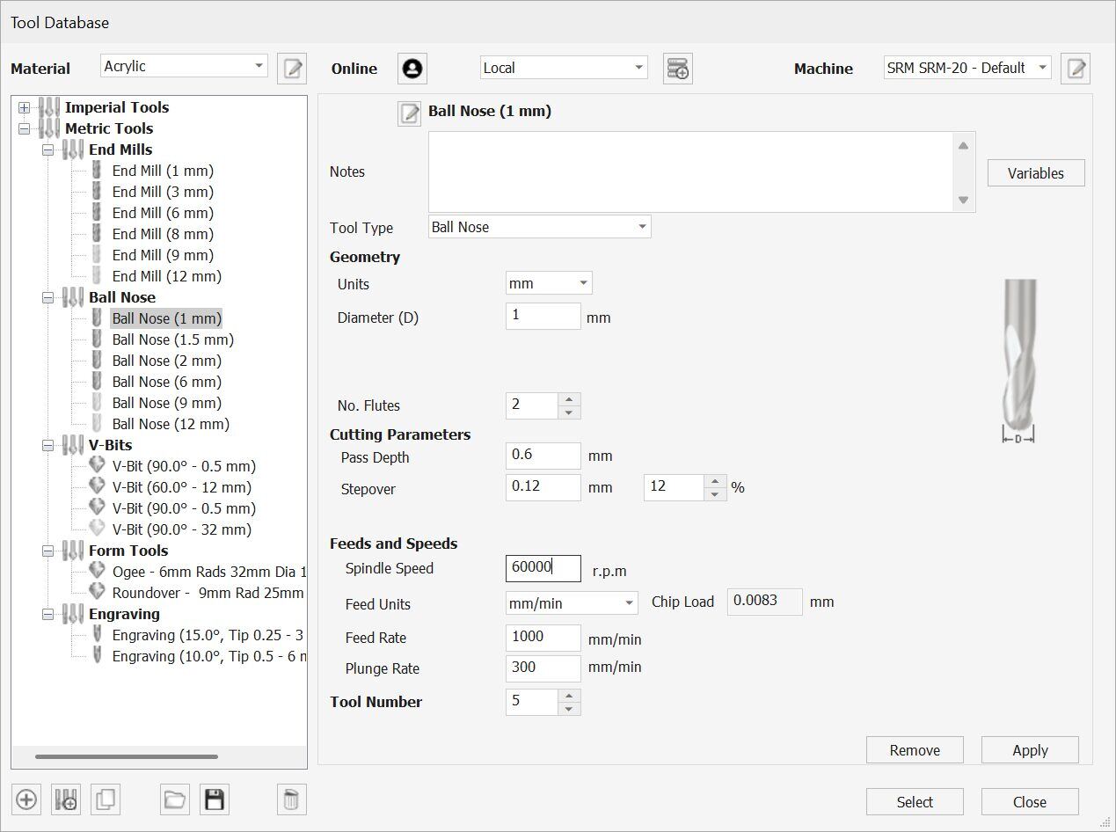Open the Material dropdown showing Acrylic

[184, 66]
